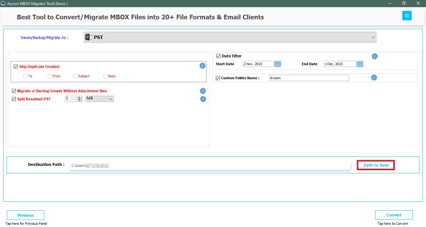The width and height of the screenshot is (426, 227).
Task: Uncheck the Date Filter checkbox
Action: click(x=218, y=56)
